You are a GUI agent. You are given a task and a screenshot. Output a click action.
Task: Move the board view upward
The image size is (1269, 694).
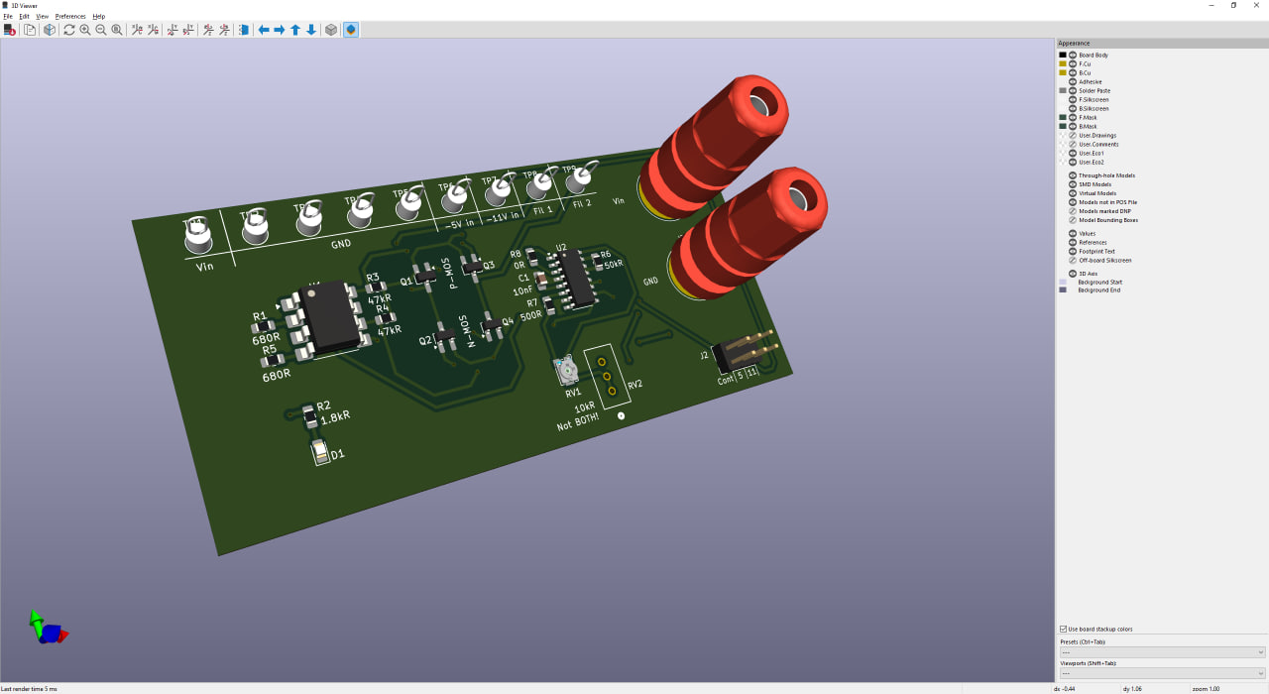pos(295,30)
